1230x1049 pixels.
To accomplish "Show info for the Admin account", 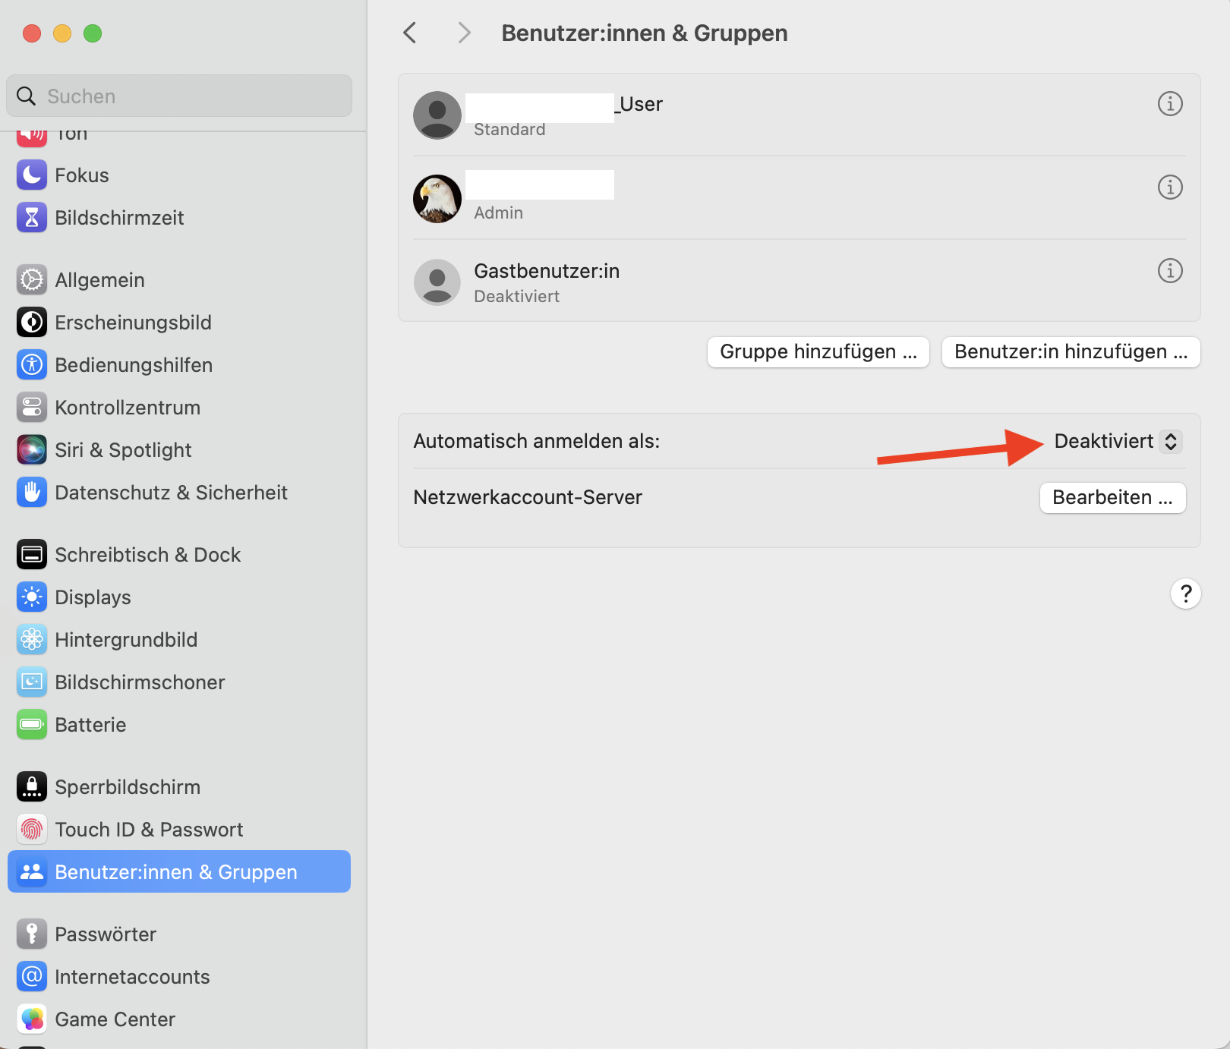I will (x=1170, y=187).
